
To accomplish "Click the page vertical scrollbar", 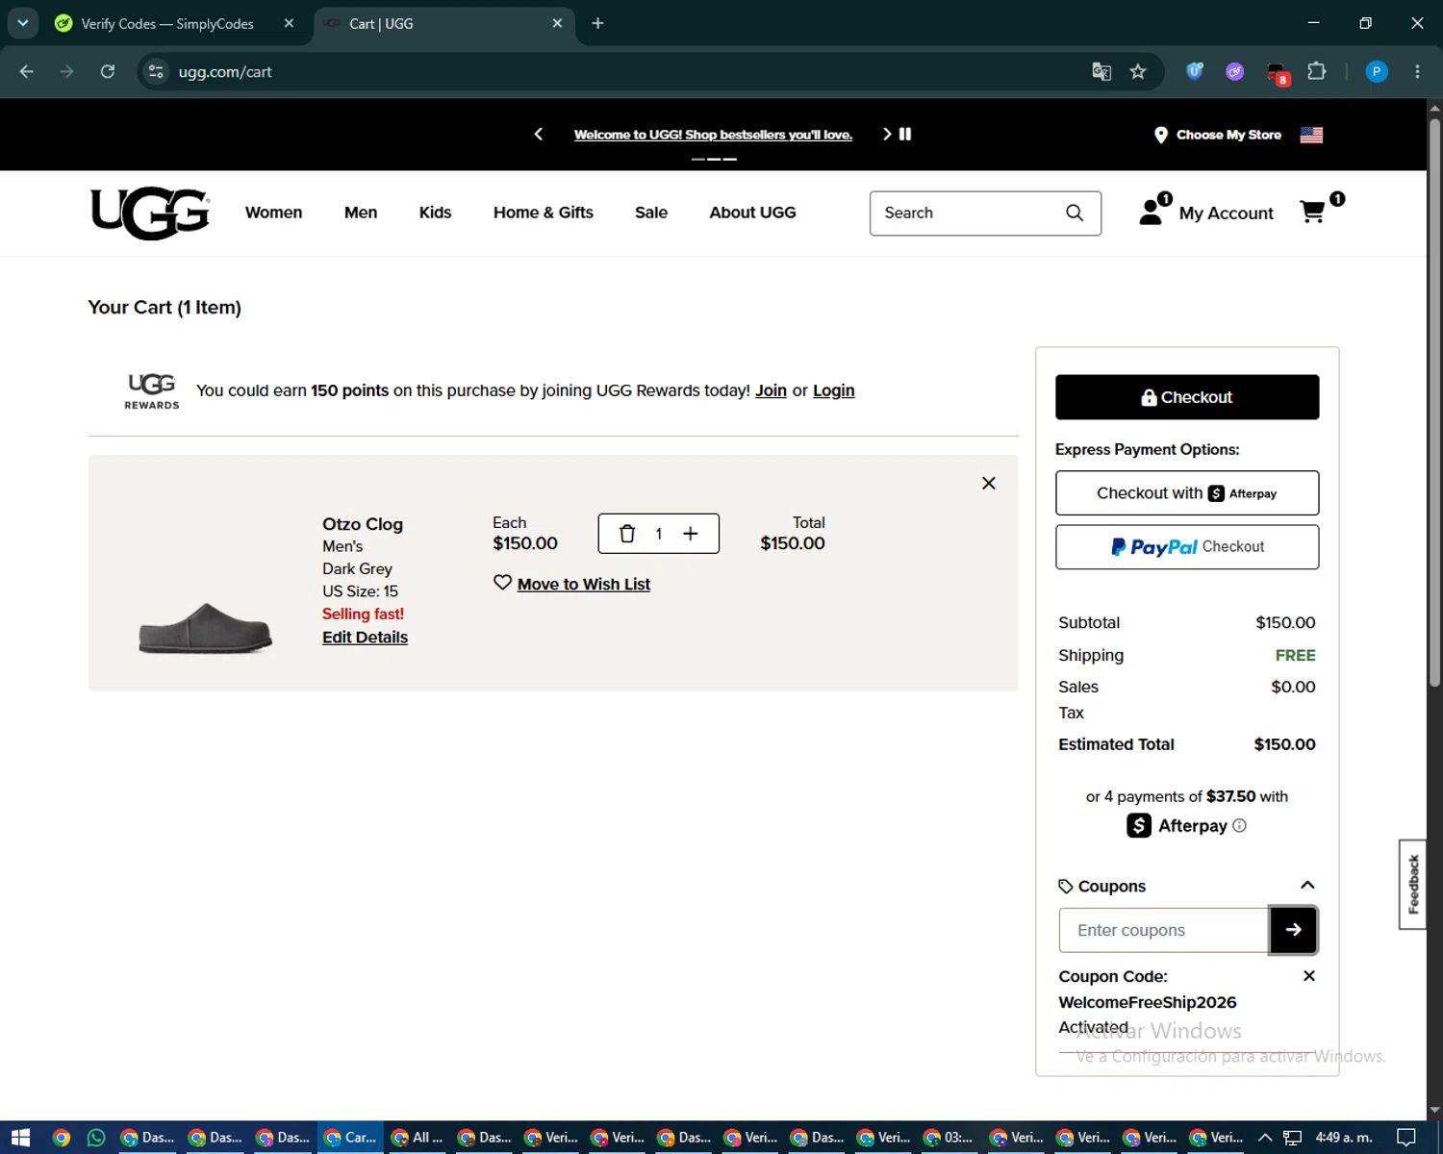I will pyautogui.click(x=1434, y=404).
